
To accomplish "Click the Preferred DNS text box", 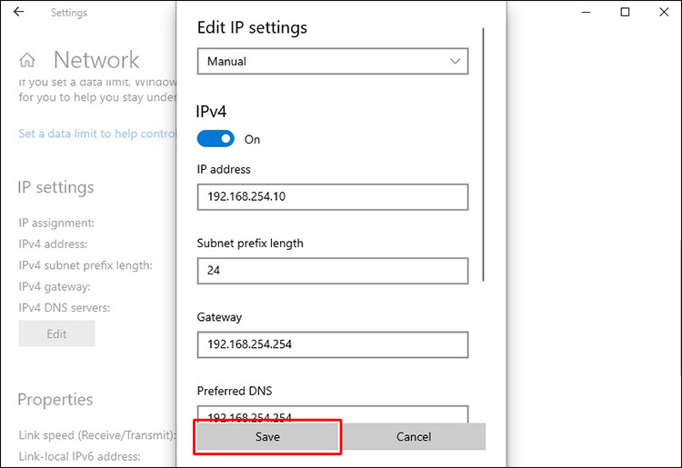I will (x=332, y=414).
